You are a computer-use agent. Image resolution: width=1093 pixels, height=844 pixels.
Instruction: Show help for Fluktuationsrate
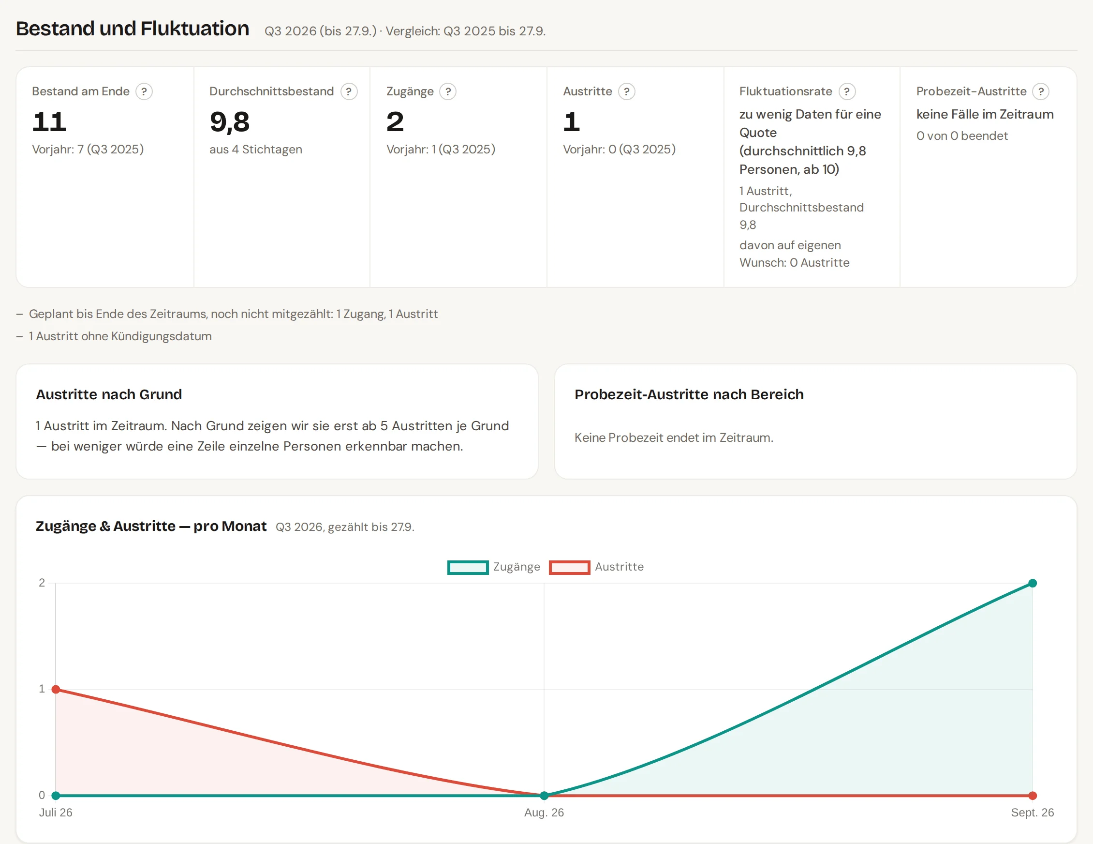click(847, 91)
